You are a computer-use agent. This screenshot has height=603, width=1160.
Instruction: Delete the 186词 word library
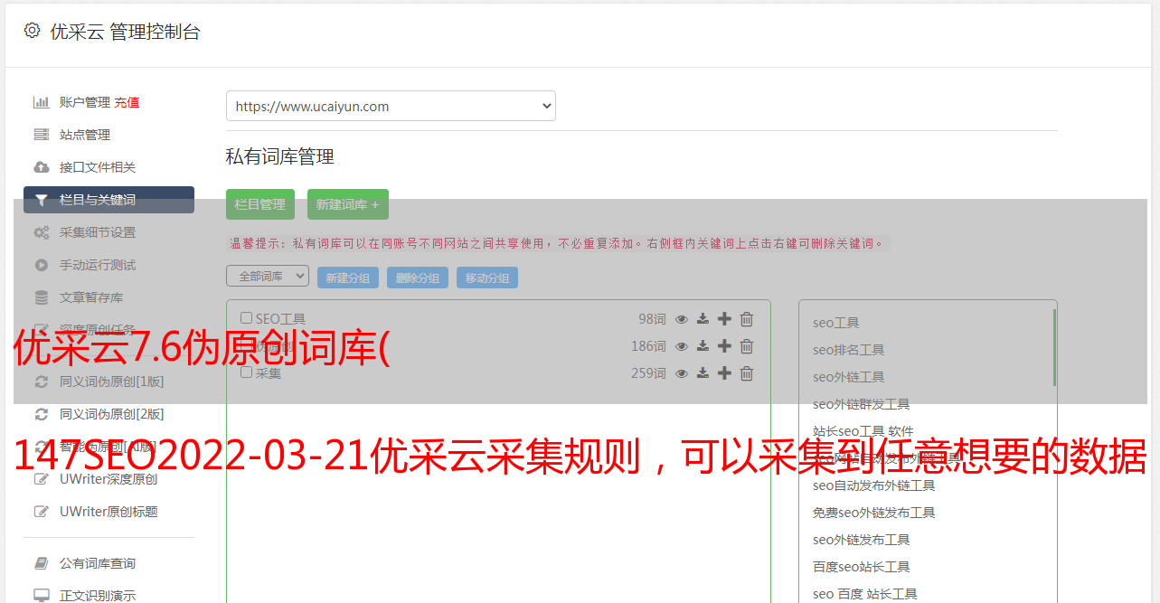747,346
